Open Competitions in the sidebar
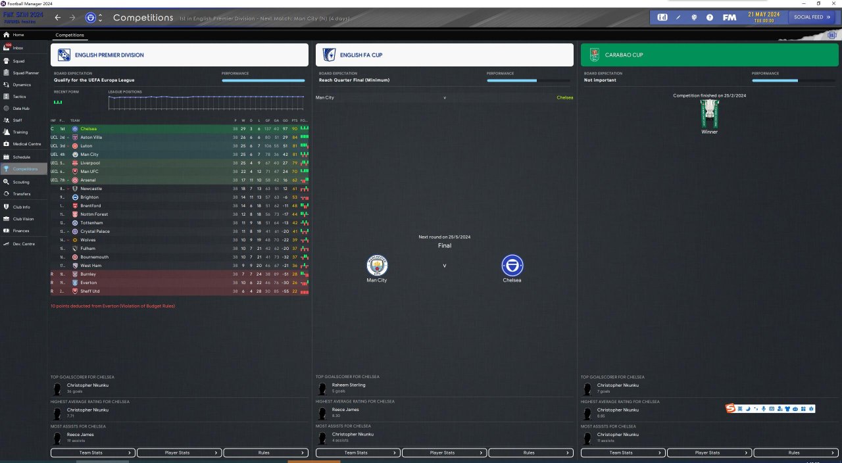Screen dimensions: 842x463 pos(24,169)
